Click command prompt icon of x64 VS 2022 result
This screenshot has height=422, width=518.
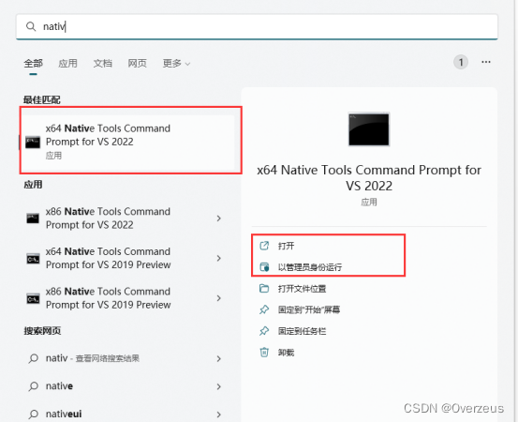(33, 143)
